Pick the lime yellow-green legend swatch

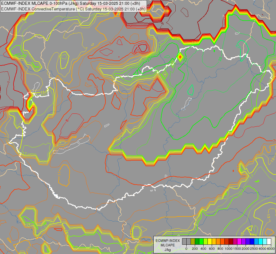coord(206,242)
